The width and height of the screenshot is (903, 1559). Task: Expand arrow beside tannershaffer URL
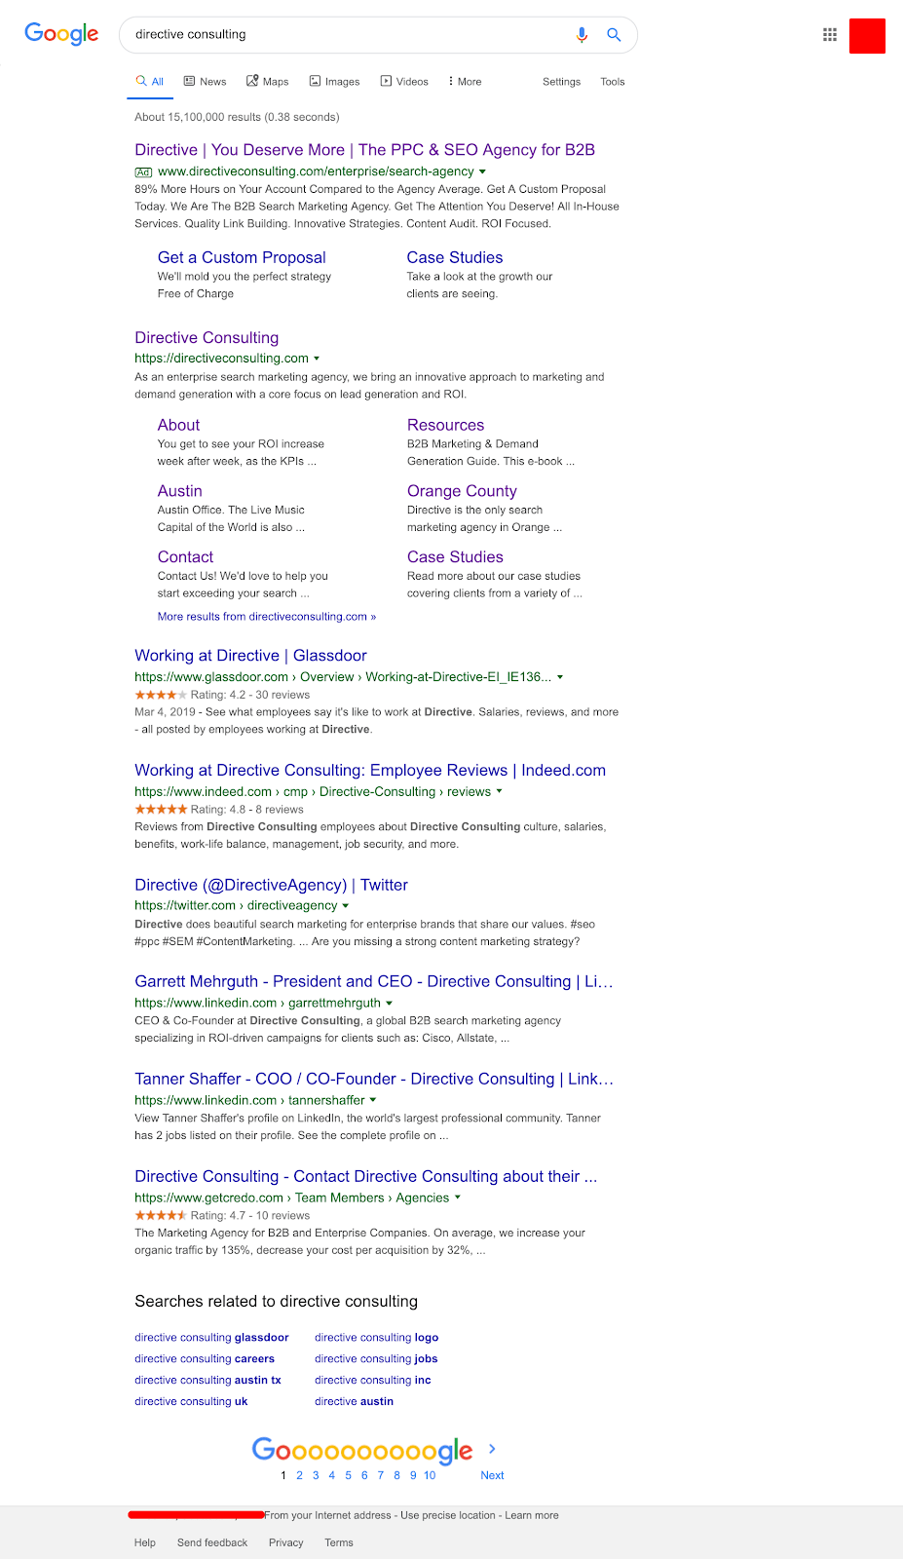373,1100
